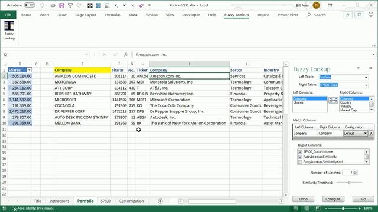Image resolution: width=378 pixels, height=212 pixels.
Task: Open the Comments icon in the ribbon
Action: tap(359, 15)
